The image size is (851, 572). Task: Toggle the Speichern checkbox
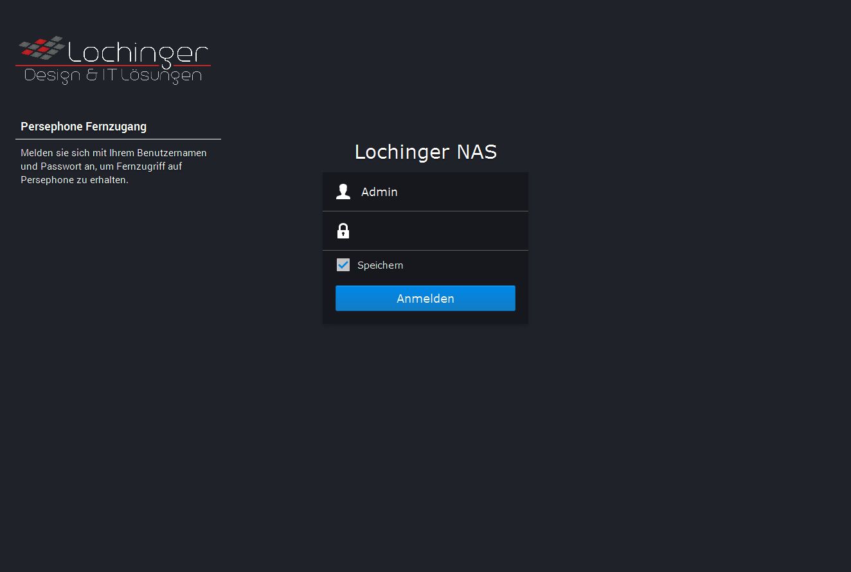click(343, 265)
